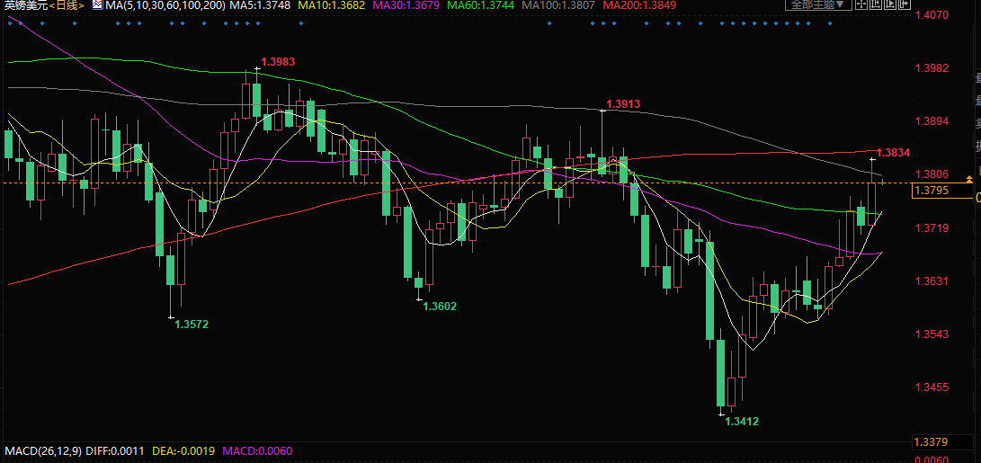Click the MA indicator chart icon

pos(94,5)
